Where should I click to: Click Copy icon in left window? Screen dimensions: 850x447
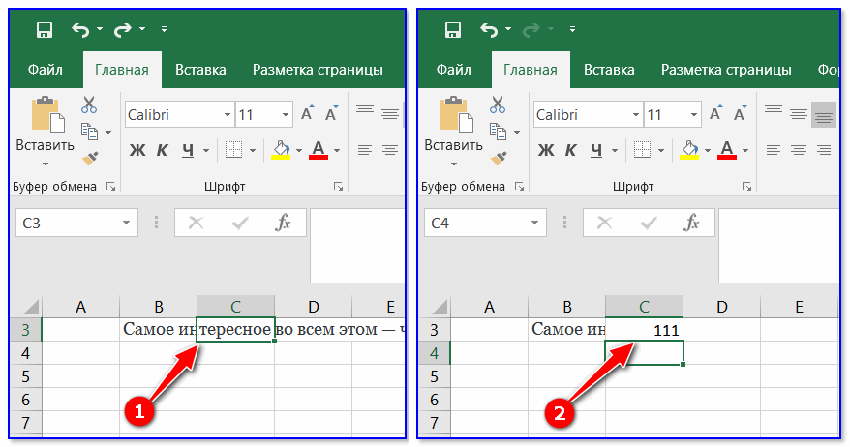[89, 132]
